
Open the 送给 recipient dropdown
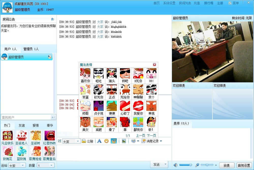click(17, 165)
